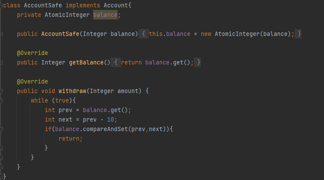Screen dimensions: 324x180
Task: Click the first @Override annotation above getBalance
Action: [x=33, y=53]
